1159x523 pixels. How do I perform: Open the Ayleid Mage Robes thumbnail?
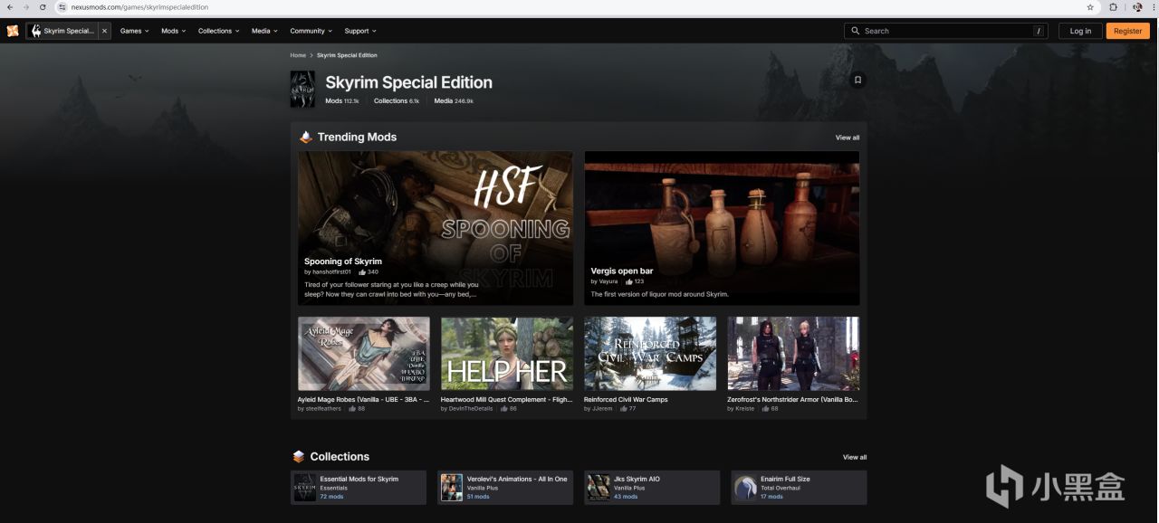[x=364, y=354]
